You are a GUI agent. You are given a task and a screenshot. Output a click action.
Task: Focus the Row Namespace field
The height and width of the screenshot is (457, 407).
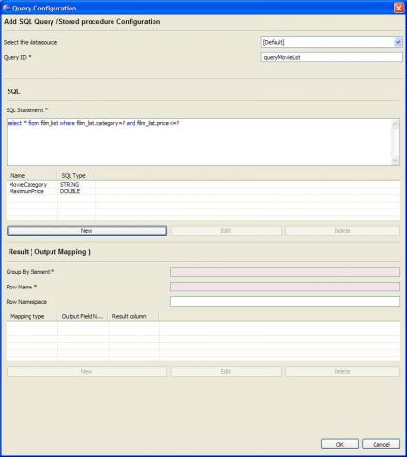[285, 302]
